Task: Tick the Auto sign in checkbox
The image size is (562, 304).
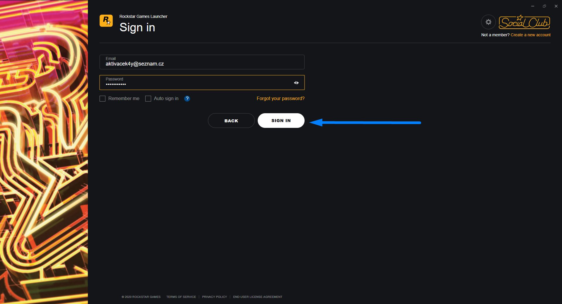Action: click(148, 99)
